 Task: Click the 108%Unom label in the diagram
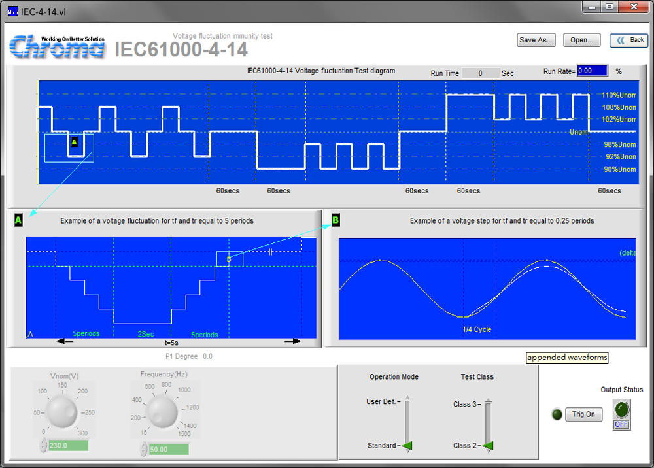click(619, 107)
